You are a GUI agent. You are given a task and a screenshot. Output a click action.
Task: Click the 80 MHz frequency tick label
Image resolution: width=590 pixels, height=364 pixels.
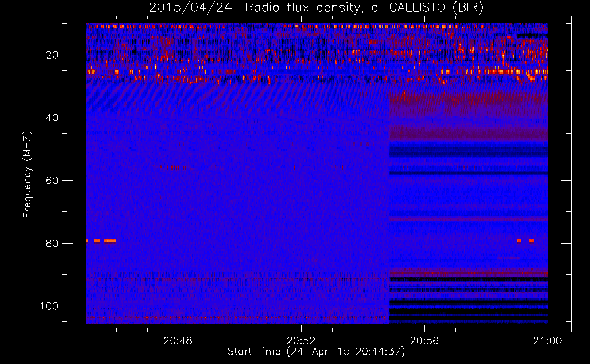(52, 244)
